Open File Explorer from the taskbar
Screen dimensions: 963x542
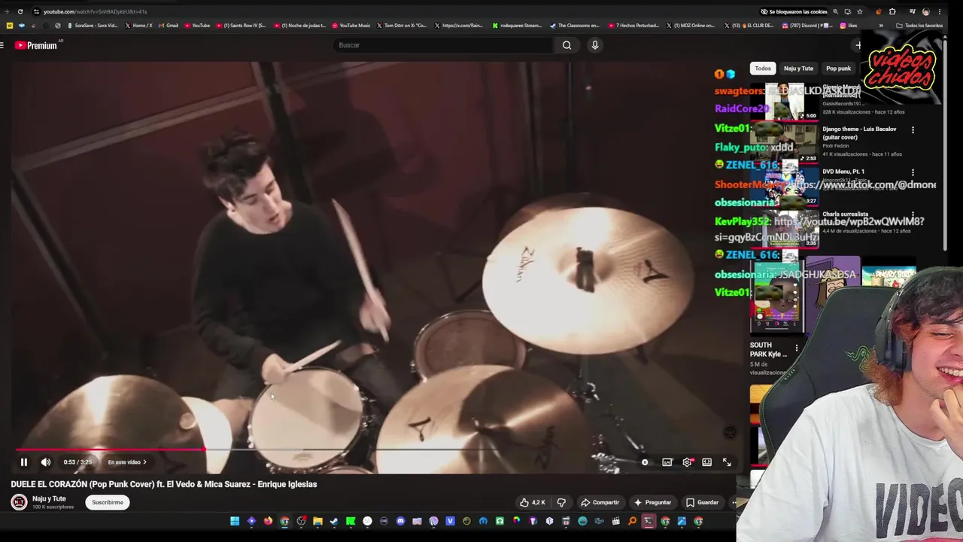coord(317,521)
